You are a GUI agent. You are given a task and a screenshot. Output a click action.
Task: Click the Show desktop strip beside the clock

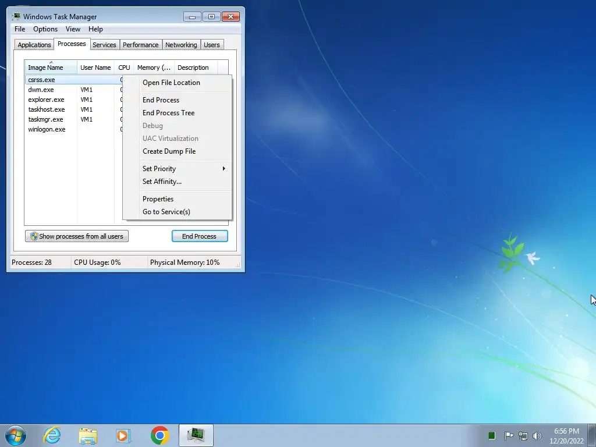(592, 435)
